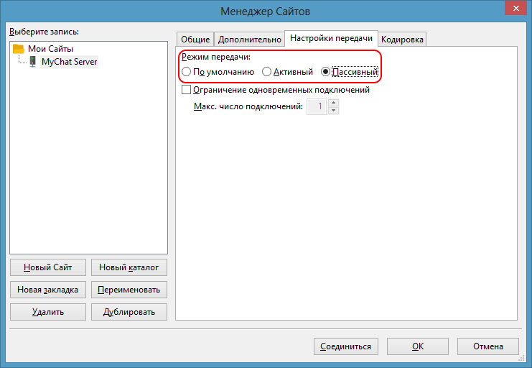
Task: Open the Кодировка tab
Action: [403, 40]
